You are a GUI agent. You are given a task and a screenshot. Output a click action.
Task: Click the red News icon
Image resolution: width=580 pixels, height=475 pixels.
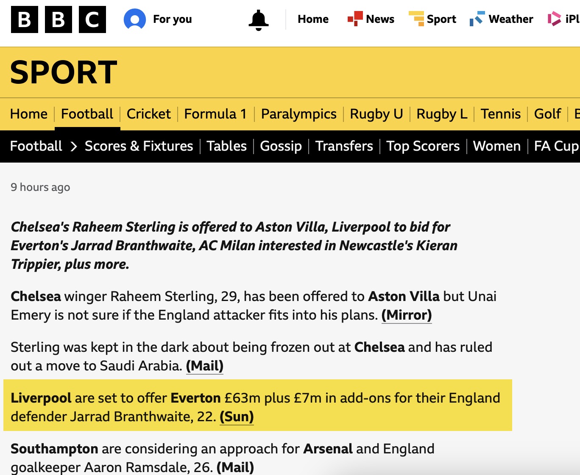355,19
